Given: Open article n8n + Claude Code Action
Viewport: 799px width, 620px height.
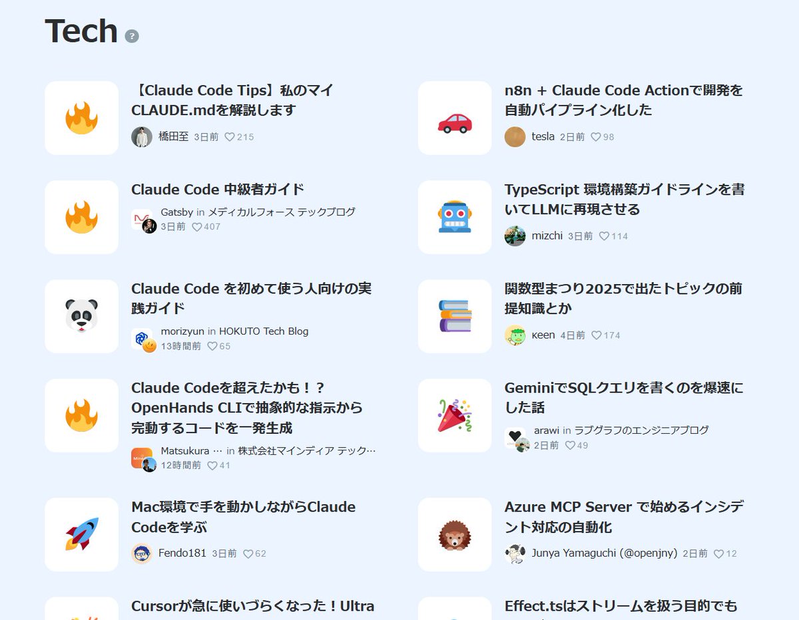Looking at the screenshot, I should [x=624, y=100].
